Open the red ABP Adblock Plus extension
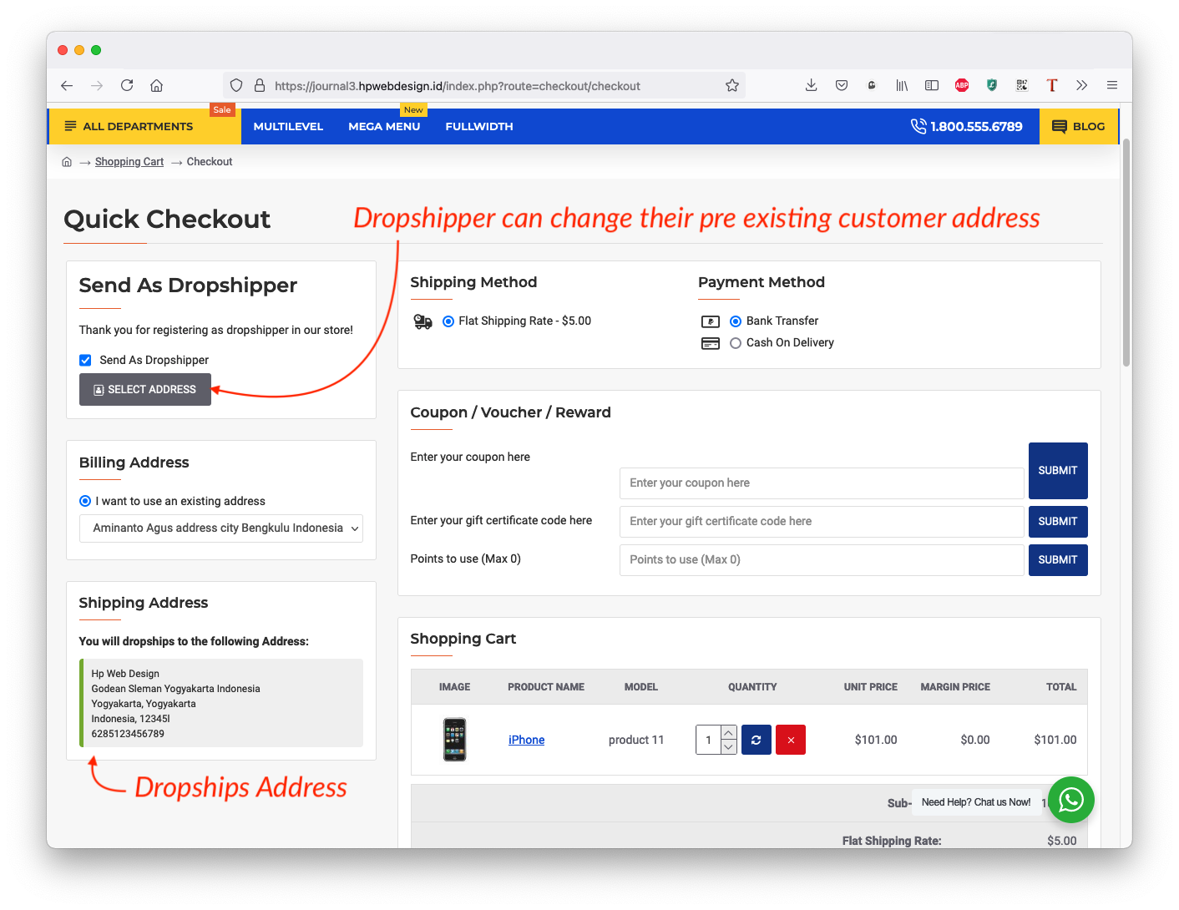 point(962,85)
